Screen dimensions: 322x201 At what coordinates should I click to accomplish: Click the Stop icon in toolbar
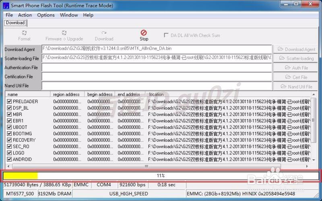pos(144,32)
